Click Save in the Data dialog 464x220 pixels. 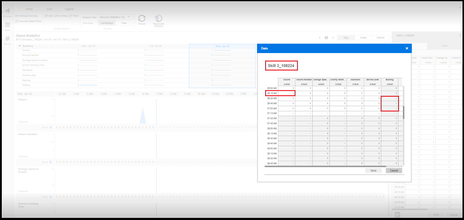click(x=373, y=171)
